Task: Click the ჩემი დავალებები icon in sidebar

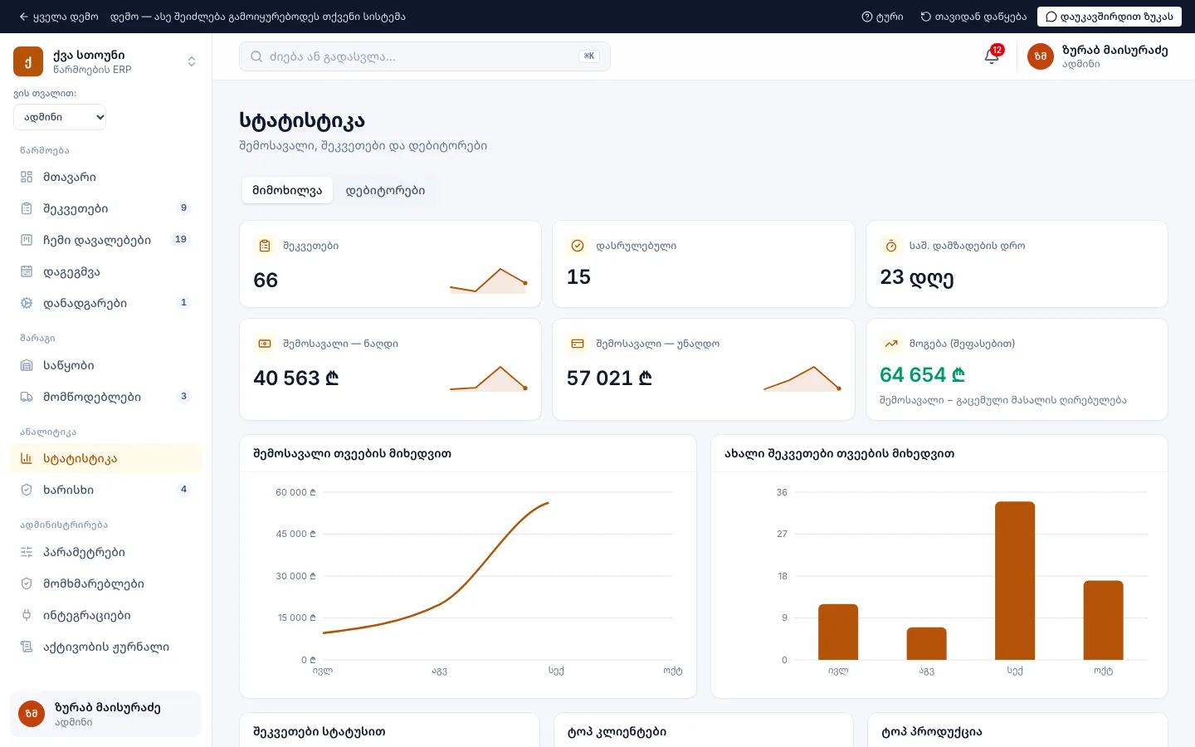Action: pyautogui.click(x=27, y=240)
